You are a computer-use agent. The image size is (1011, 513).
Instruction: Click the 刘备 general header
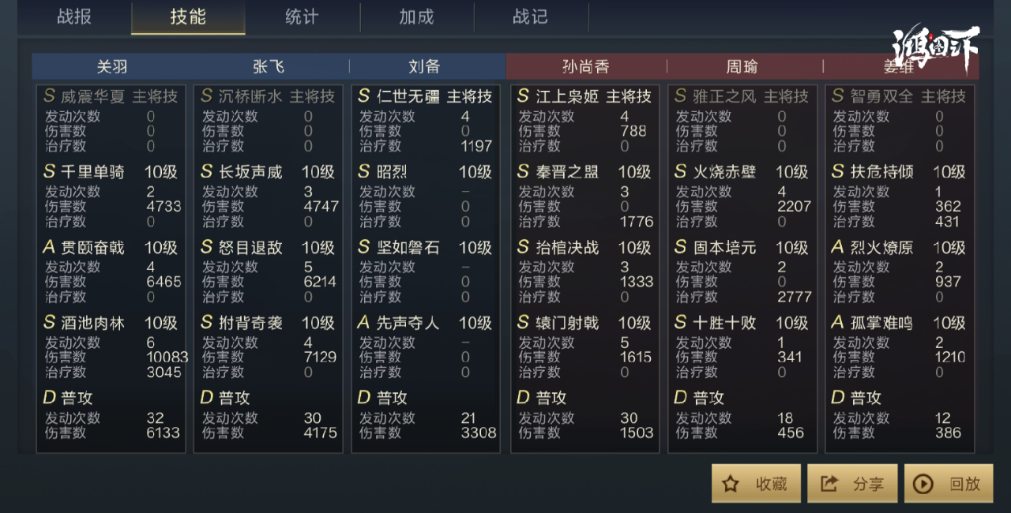click(425, 66)
